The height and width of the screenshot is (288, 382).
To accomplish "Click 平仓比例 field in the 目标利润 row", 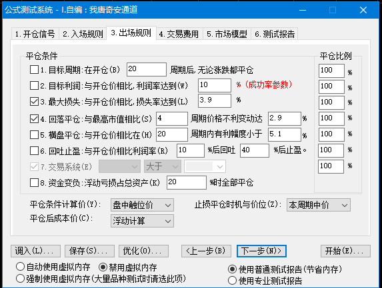I will [x=331, y=86].
